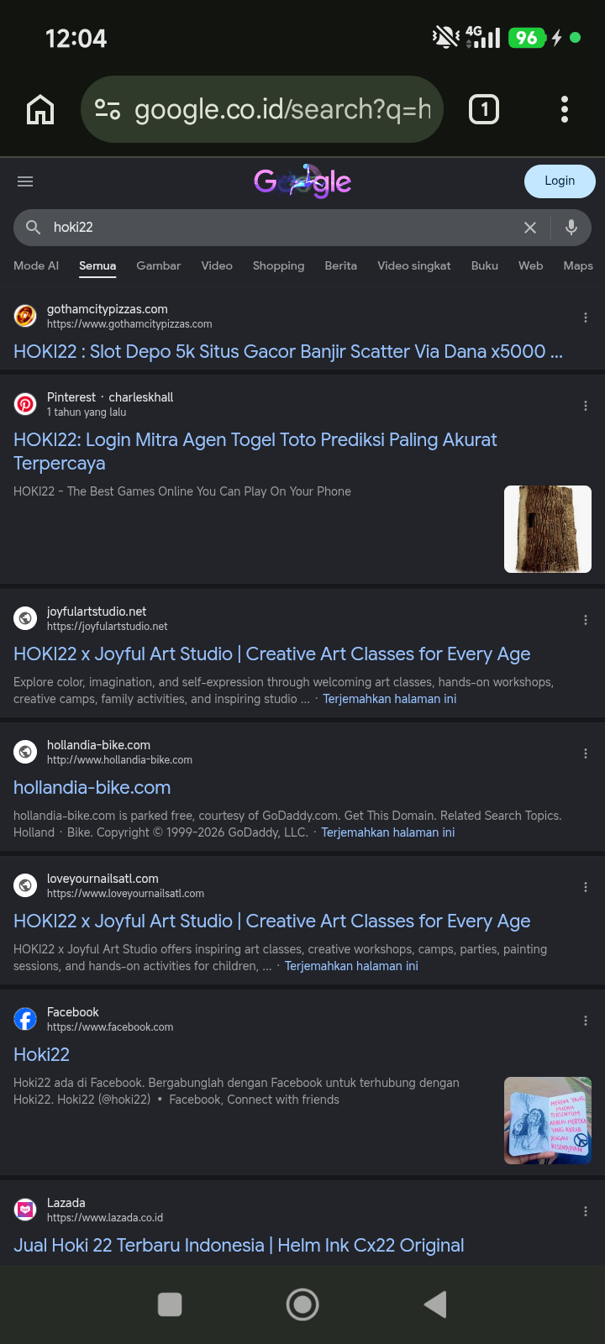Open the Hoki22 Facebook result link
Image resolution: width=605 pixels, height=1344 pixels.
(x=41, y=1054)
